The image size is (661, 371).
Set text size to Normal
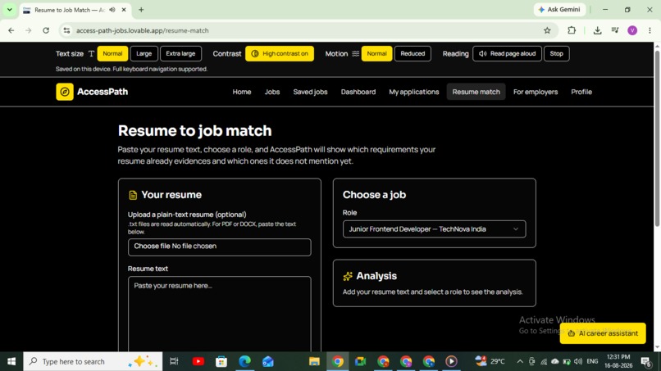(112, 53)
